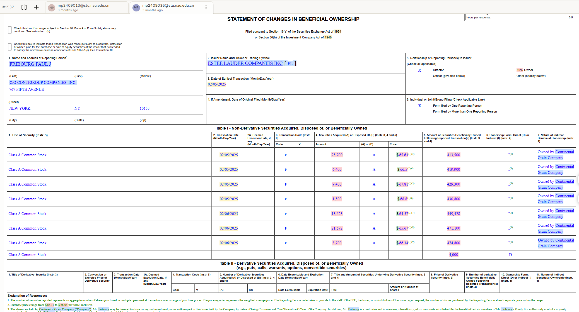Select the amount '3,700' cell

coord(337,243)
